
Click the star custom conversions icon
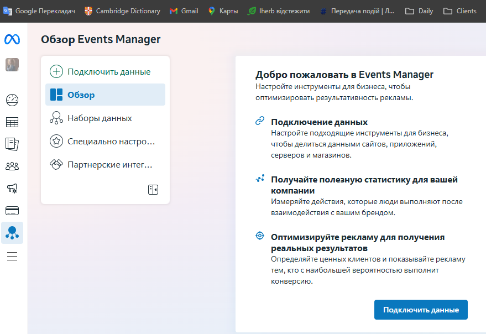56,141
